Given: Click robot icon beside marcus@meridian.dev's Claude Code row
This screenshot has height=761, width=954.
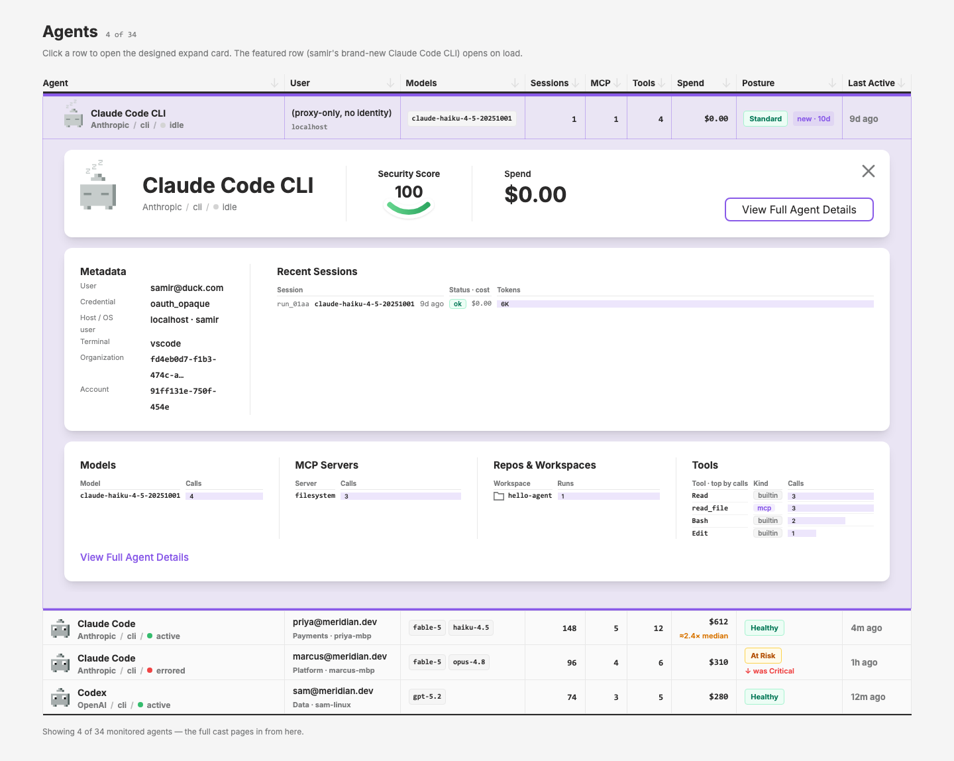Looking at the screenshot, I should pyautogui.click(x=60, y=663).
